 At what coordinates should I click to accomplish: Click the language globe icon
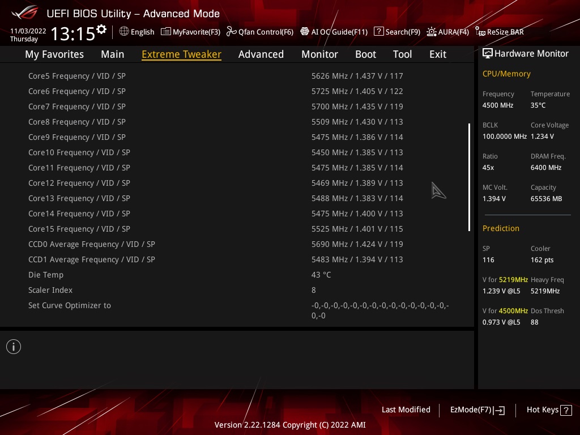pyautogui.click(x=124, y=32)
